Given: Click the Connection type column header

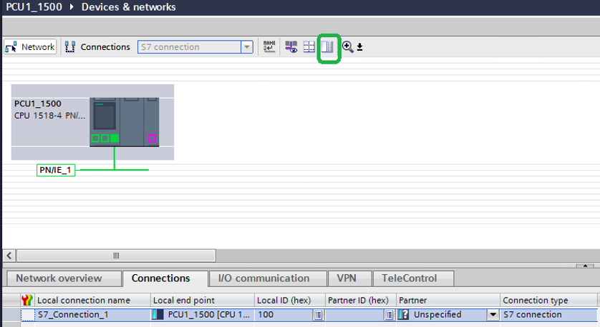Looking at the screenshot, I should [x=548, y=301].
